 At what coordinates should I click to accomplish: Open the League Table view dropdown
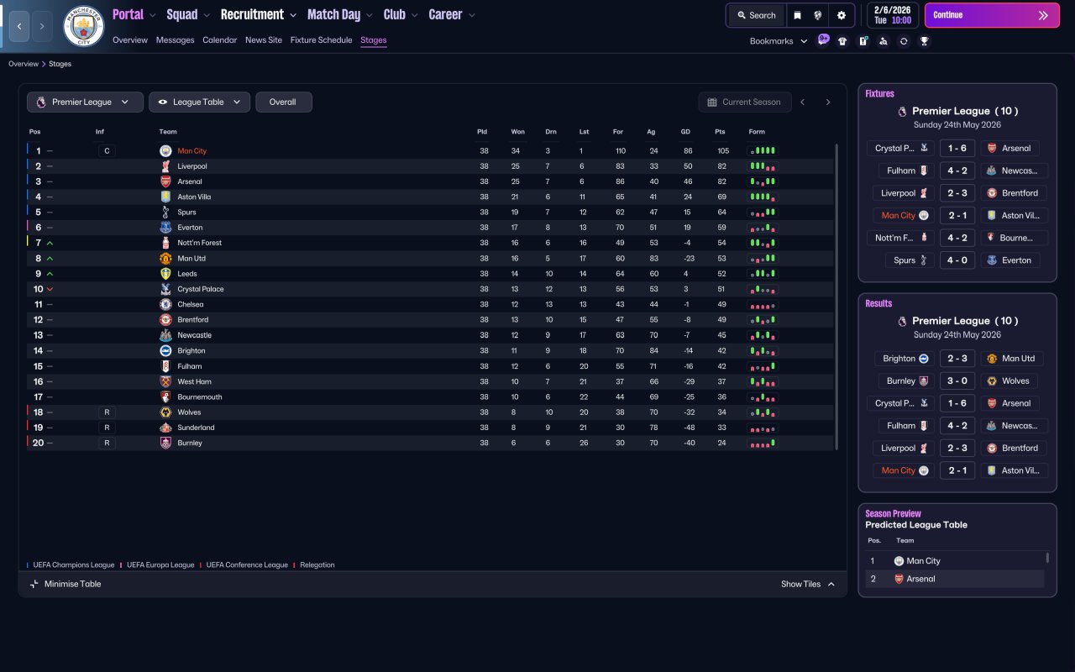(200, 102)
